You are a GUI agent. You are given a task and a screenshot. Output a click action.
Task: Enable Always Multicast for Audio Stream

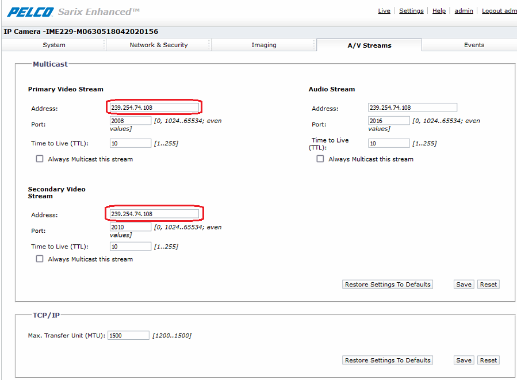click(320, 159)
